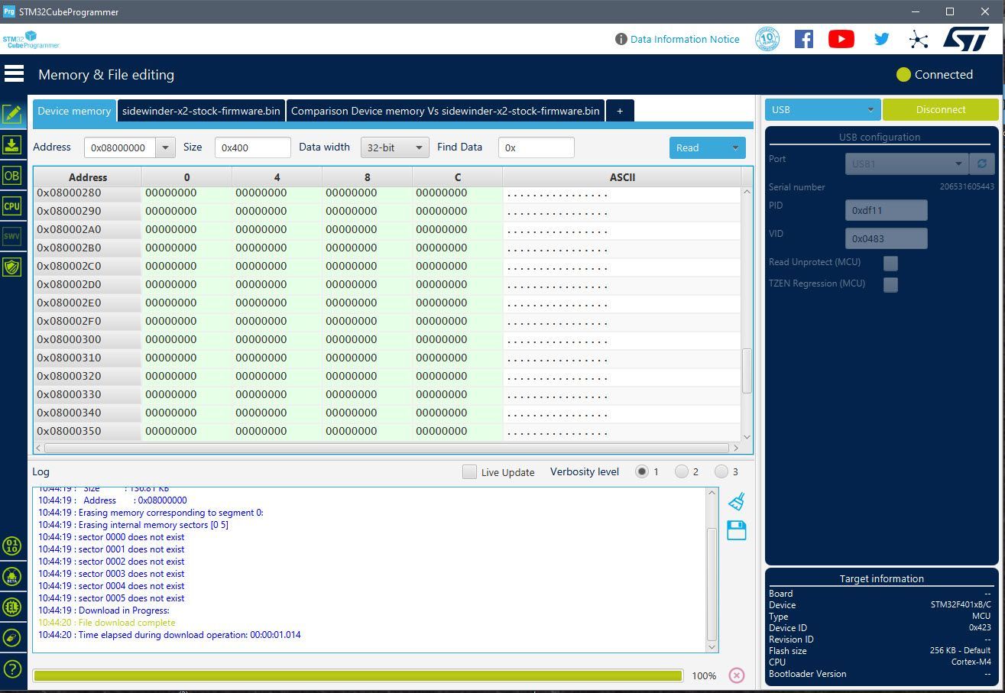Image resolution: width=1005 pixels, height=693 pixels.
Task: Open the hamburger main menu
Action: pos(14,74)
